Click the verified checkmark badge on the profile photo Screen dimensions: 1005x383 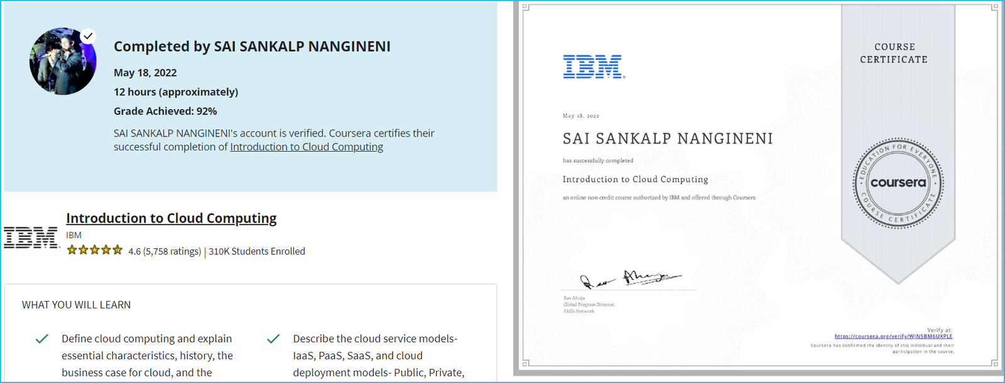tap(88, 36)
